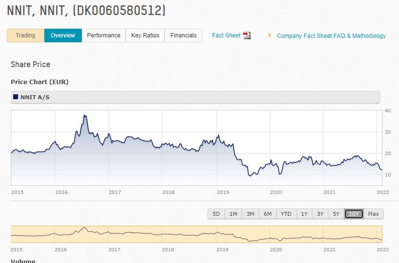Screen dimensions: 399x263
Task: Choose the 3M time range
Action: pos(250,214)
